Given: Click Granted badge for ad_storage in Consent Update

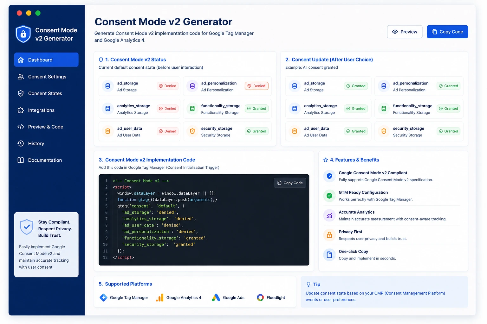Looking at the screenshot, I should (x=356, y=86).
